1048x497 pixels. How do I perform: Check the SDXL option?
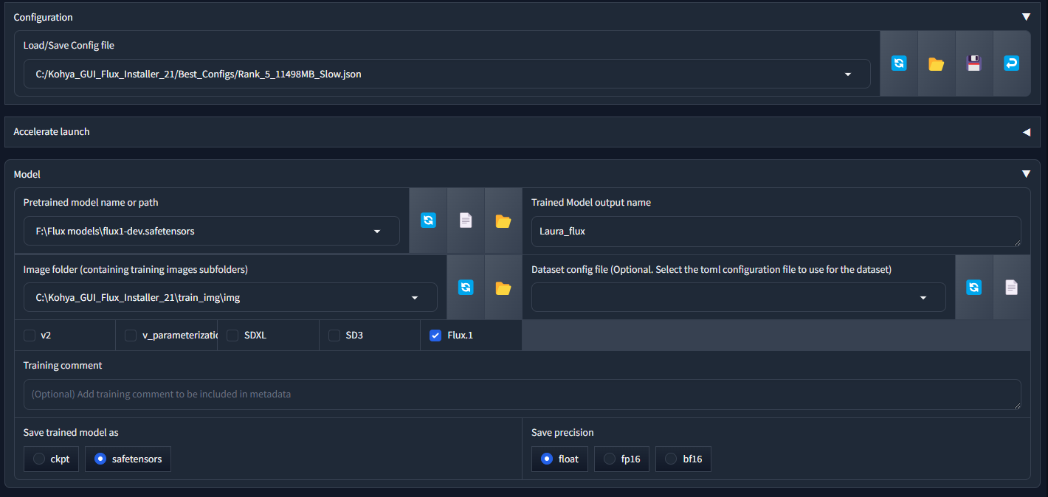point(232,336)
